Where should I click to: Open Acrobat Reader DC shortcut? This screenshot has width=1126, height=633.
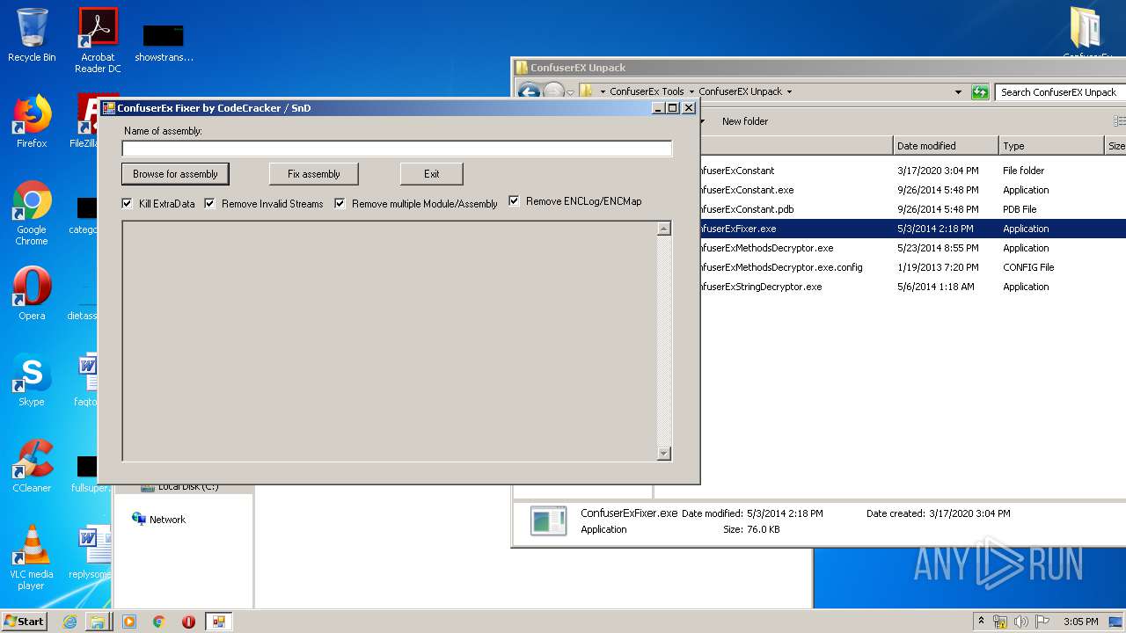pos(98,40)
